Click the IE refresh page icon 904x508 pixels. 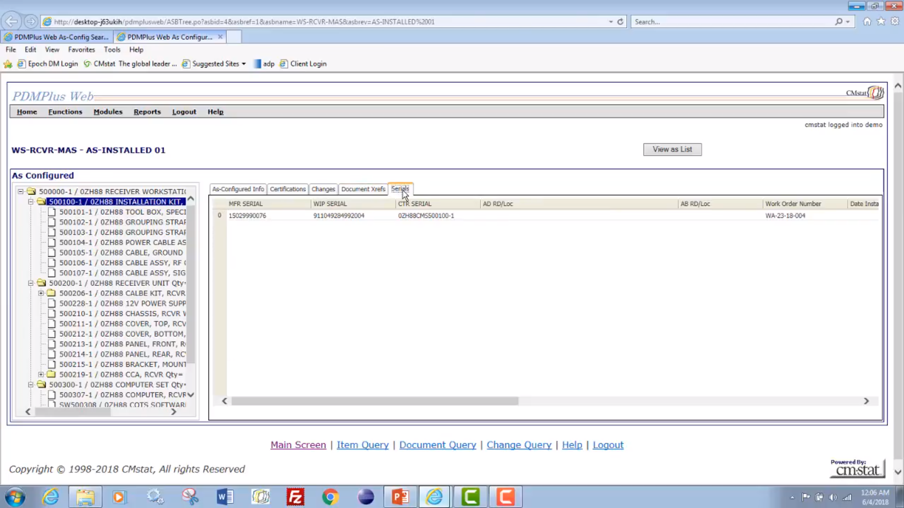click(x=620, y=22)
